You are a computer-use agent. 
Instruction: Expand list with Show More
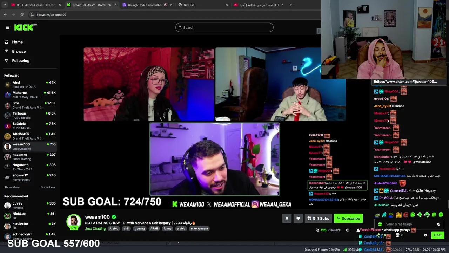pos(12,187)
